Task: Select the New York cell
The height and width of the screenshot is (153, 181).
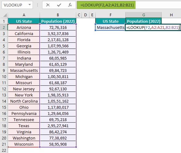Action: click(24, 95)
